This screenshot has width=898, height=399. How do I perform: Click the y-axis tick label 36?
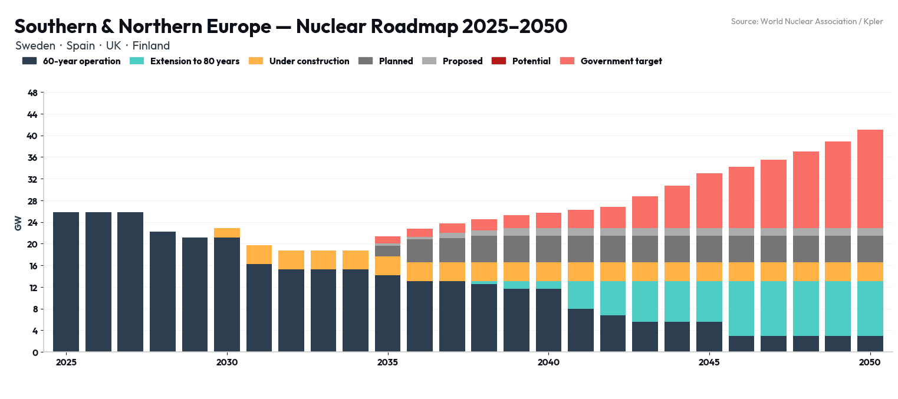(32, 157)
